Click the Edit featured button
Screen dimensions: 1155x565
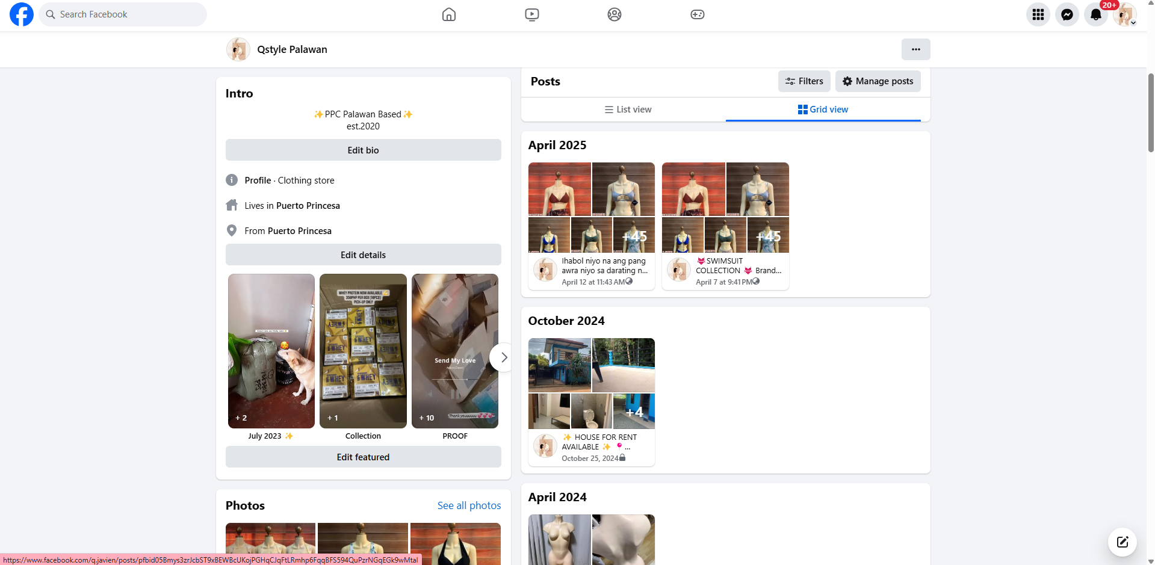[x=364, y=457]
